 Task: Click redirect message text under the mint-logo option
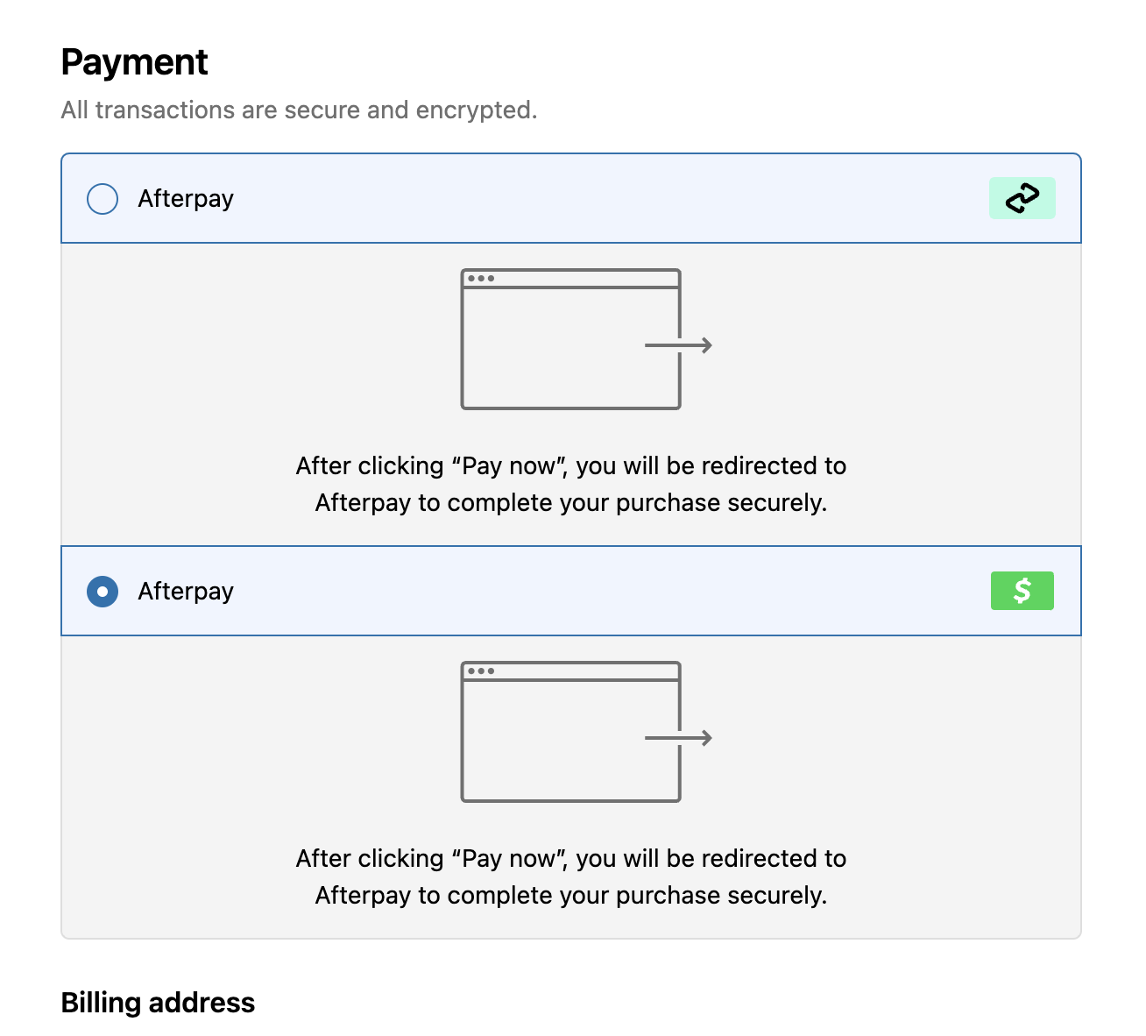571,484
